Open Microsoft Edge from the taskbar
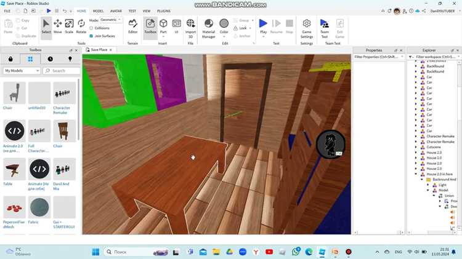The width and height of the screenshot is (462, 259). coord(309,252)
